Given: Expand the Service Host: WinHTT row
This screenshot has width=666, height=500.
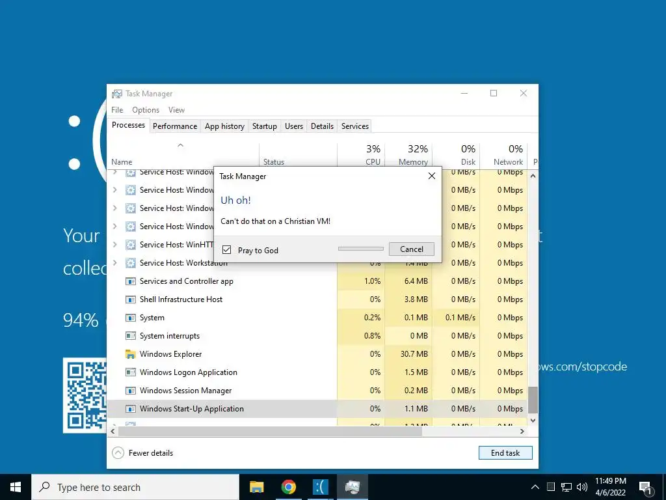Looking at the screenshot, I should (114, 245).
